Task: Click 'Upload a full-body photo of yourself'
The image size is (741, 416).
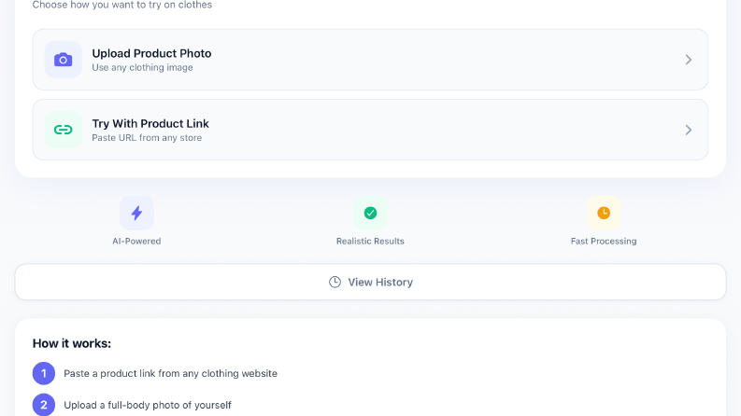Action: pyautogui.click(x=148, y=405)
